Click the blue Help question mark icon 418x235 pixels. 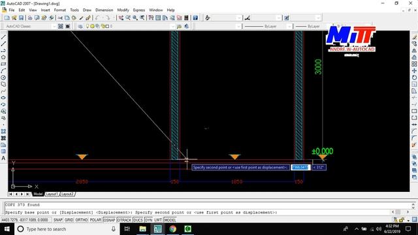[195, 18]
